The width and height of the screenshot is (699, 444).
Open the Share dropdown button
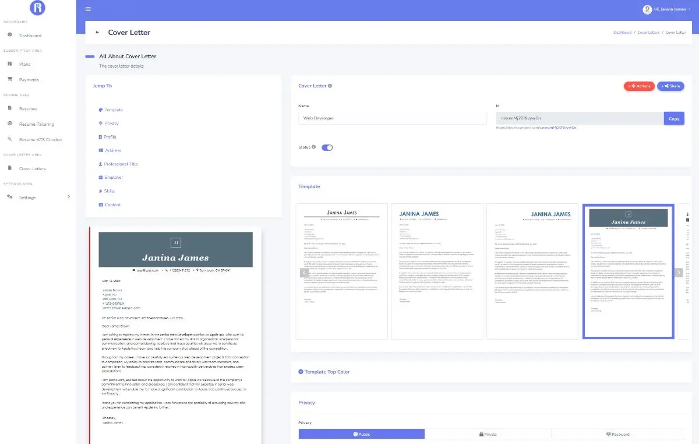[x=670, y=86]
